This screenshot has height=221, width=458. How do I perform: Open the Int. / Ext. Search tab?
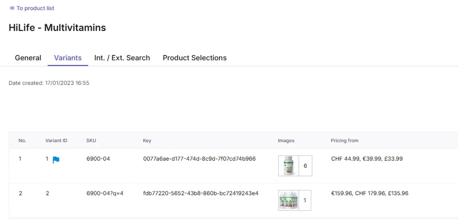(x=122, y=58)
